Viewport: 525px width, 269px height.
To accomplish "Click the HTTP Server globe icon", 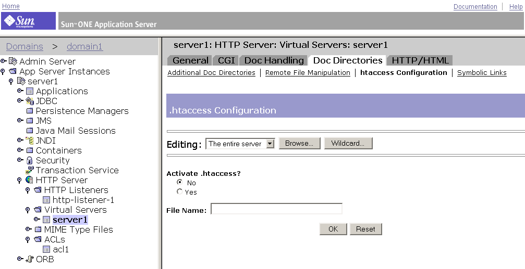I will pos(30,180).
